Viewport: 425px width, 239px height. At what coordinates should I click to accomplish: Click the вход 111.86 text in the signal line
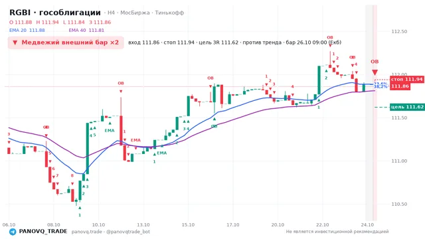[143, 42]
